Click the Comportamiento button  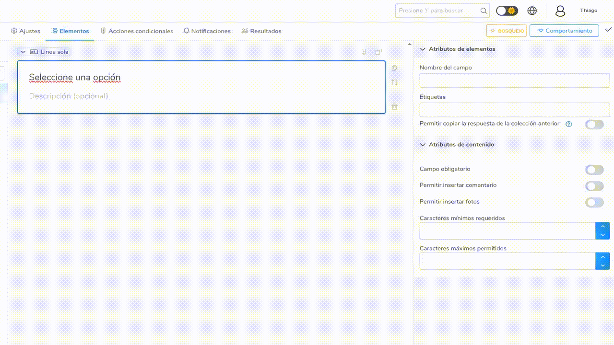(x=564, y=31)
